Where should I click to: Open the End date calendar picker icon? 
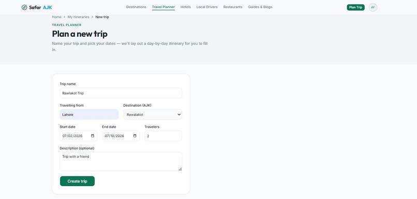click(x=135, y=136)
